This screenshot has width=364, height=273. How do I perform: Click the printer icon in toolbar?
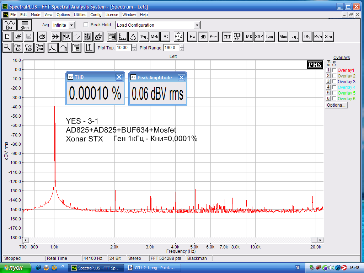42,36
